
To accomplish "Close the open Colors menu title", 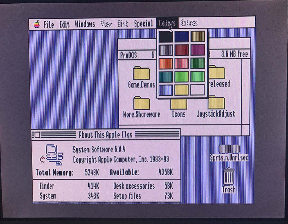I will tap(167, 23).
